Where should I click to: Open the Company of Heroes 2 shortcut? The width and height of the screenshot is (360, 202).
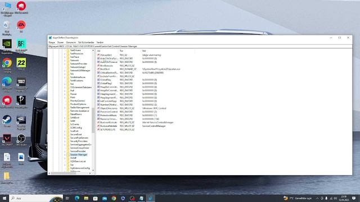click(x=21, y=84)
